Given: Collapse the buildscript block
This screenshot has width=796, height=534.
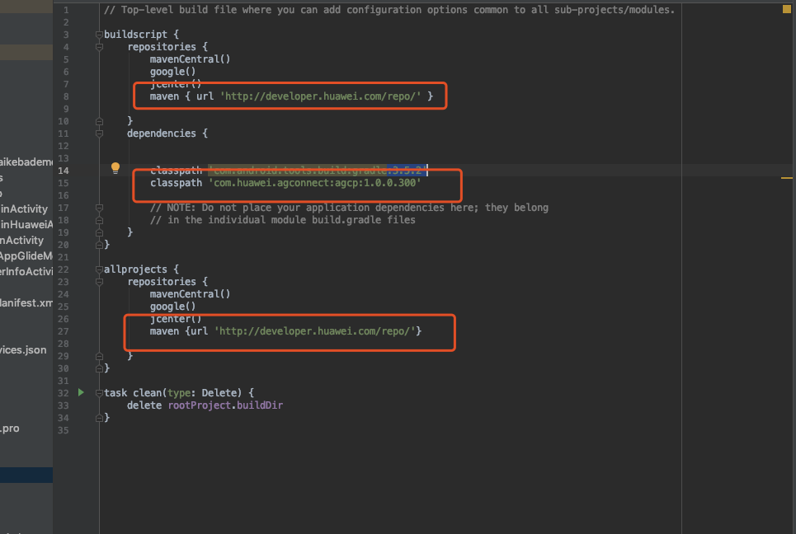Looking at the screenshot, I should point(100,35).
